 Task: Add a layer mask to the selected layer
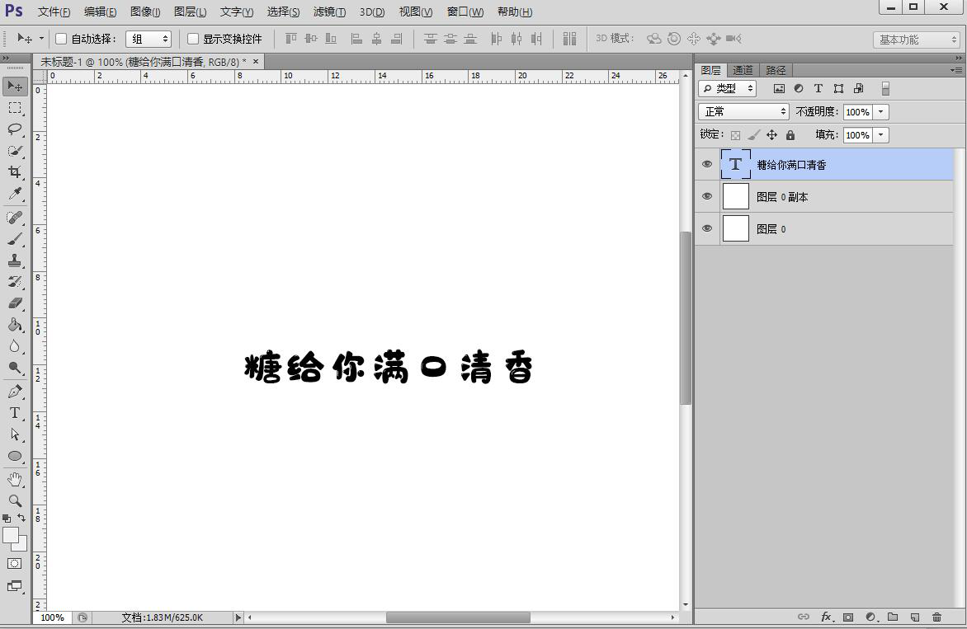pyautogui.click(x=848, y=617)
